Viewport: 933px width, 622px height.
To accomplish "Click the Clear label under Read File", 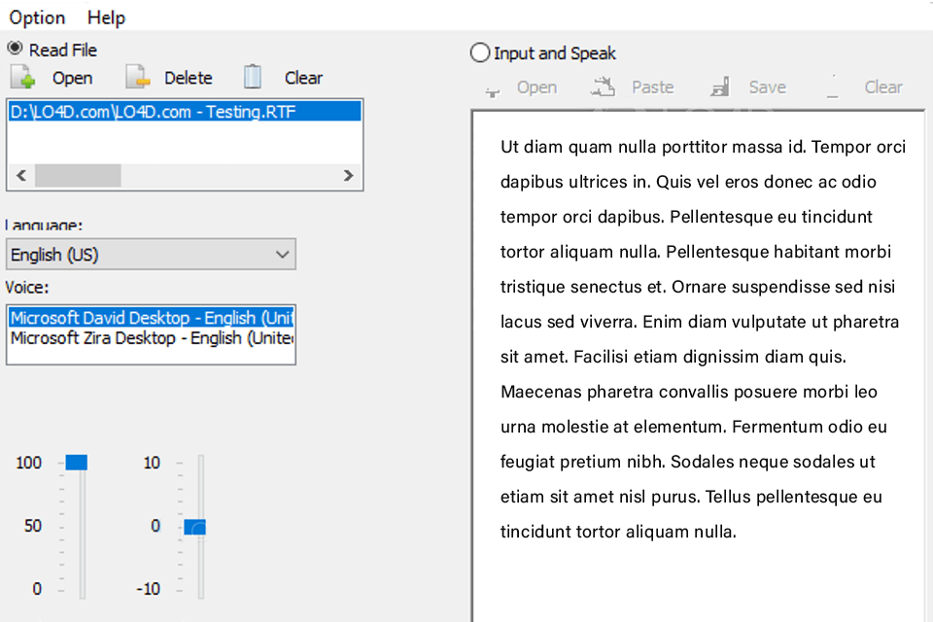I will [303, 78].
